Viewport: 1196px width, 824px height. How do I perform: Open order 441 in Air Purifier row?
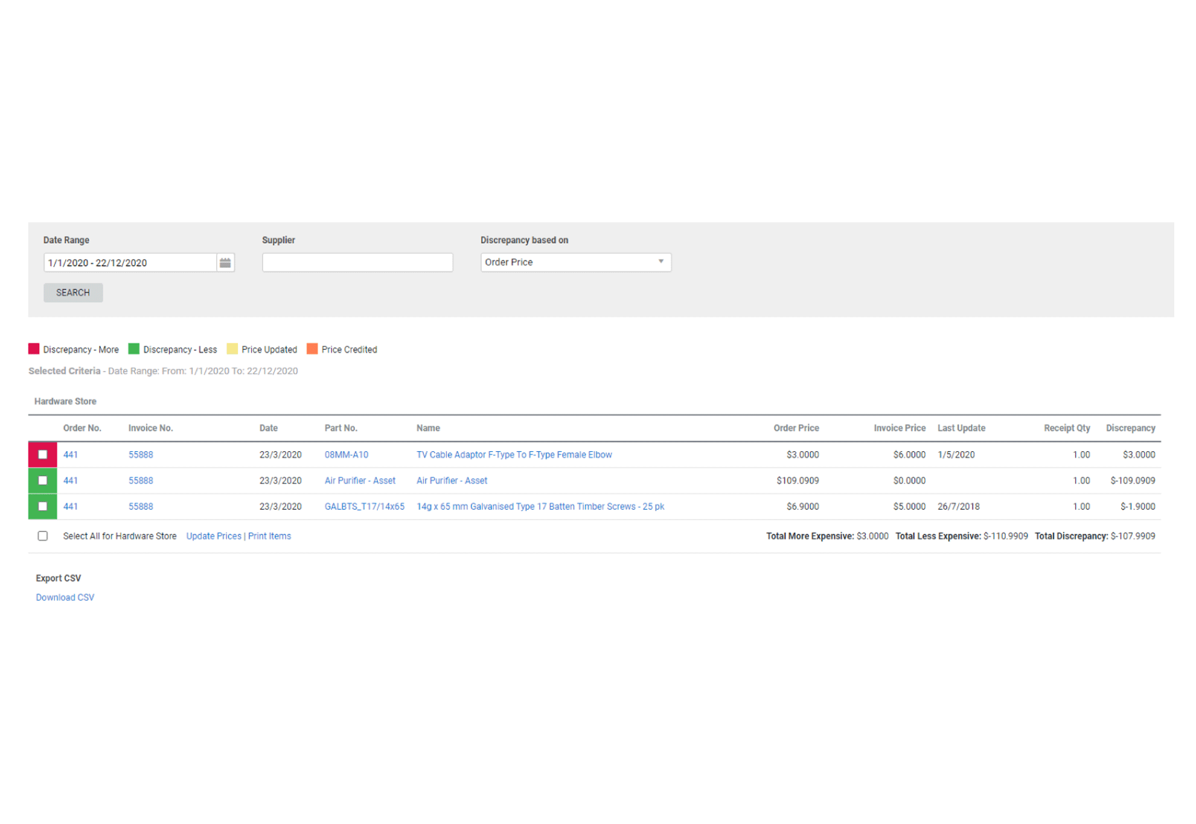(x=71, y=481)
